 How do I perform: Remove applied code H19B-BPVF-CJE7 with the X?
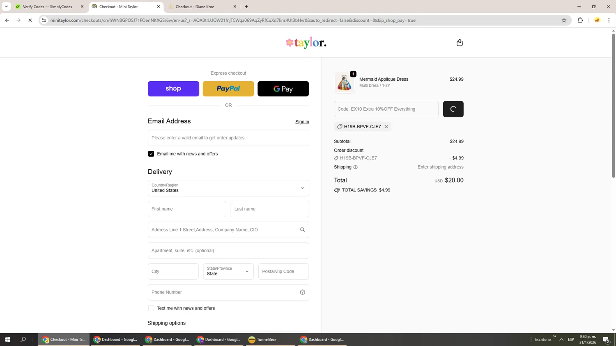(x=386, y=127)
